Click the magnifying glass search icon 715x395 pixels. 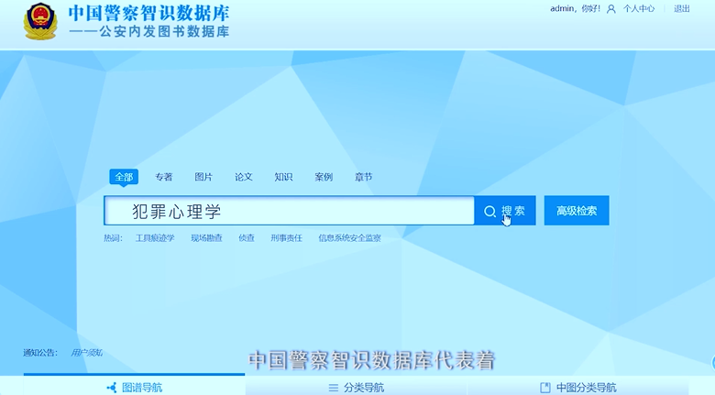click(490, 212)
